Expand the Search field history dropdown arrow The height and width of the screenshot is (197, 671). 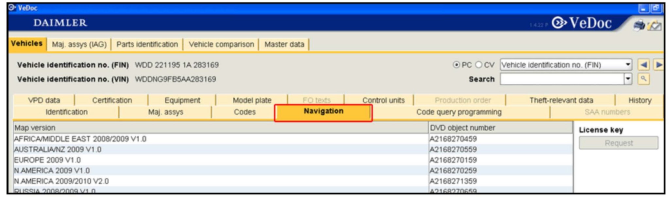tap(628, 79)
